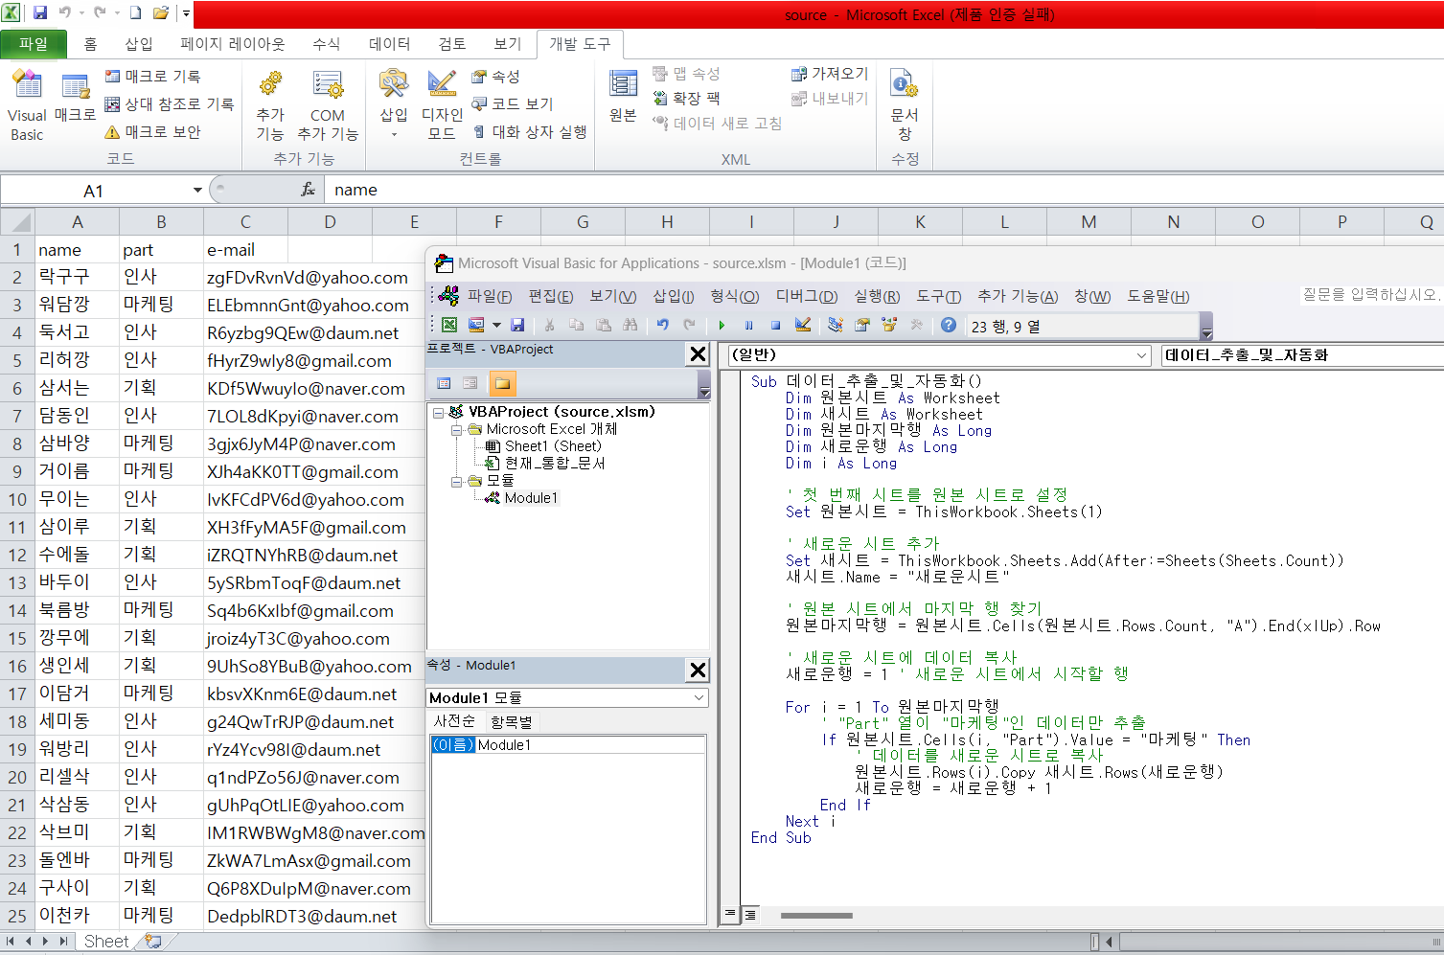1444x955 pixels.
Task: Switch to the 수식 ribbon tab
Action: point(326,43)
